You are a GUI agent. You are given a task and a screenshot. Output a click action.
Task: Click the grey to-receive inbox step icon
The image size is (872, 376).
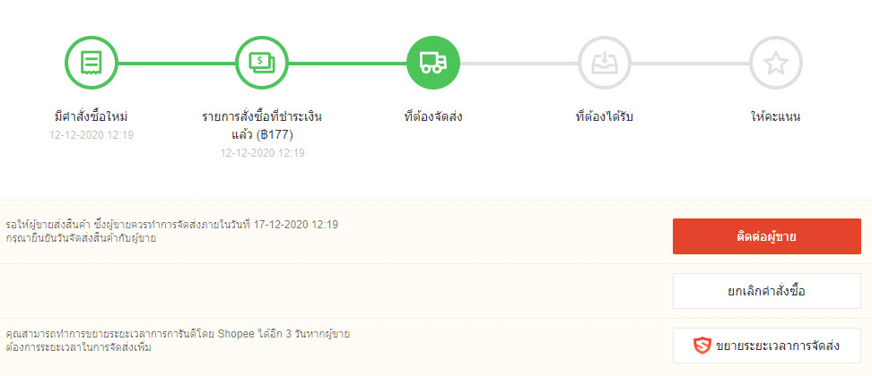pyautogui.click(x=605, y=63)
